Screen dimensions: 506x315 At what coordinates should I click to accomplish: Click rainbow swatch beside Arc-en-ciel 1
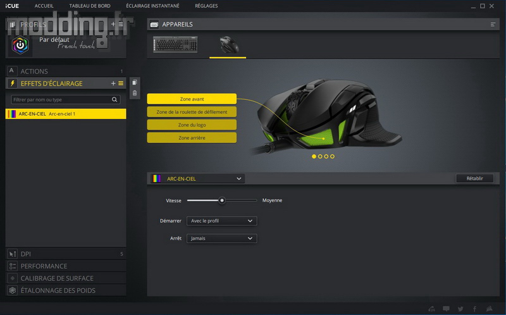[x=12, y=114]
